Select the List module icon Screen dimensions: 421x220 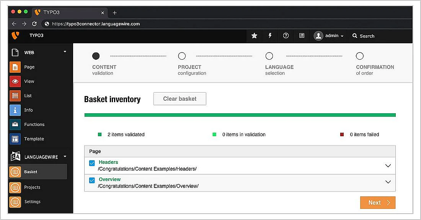(x=15, y=96)
